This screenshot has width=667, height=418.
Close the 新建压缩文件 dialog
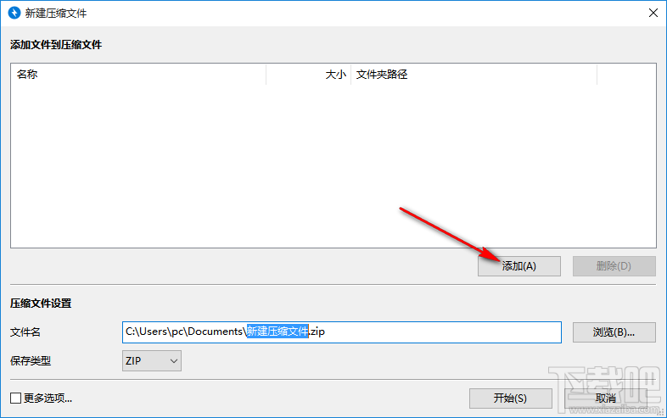653,13
